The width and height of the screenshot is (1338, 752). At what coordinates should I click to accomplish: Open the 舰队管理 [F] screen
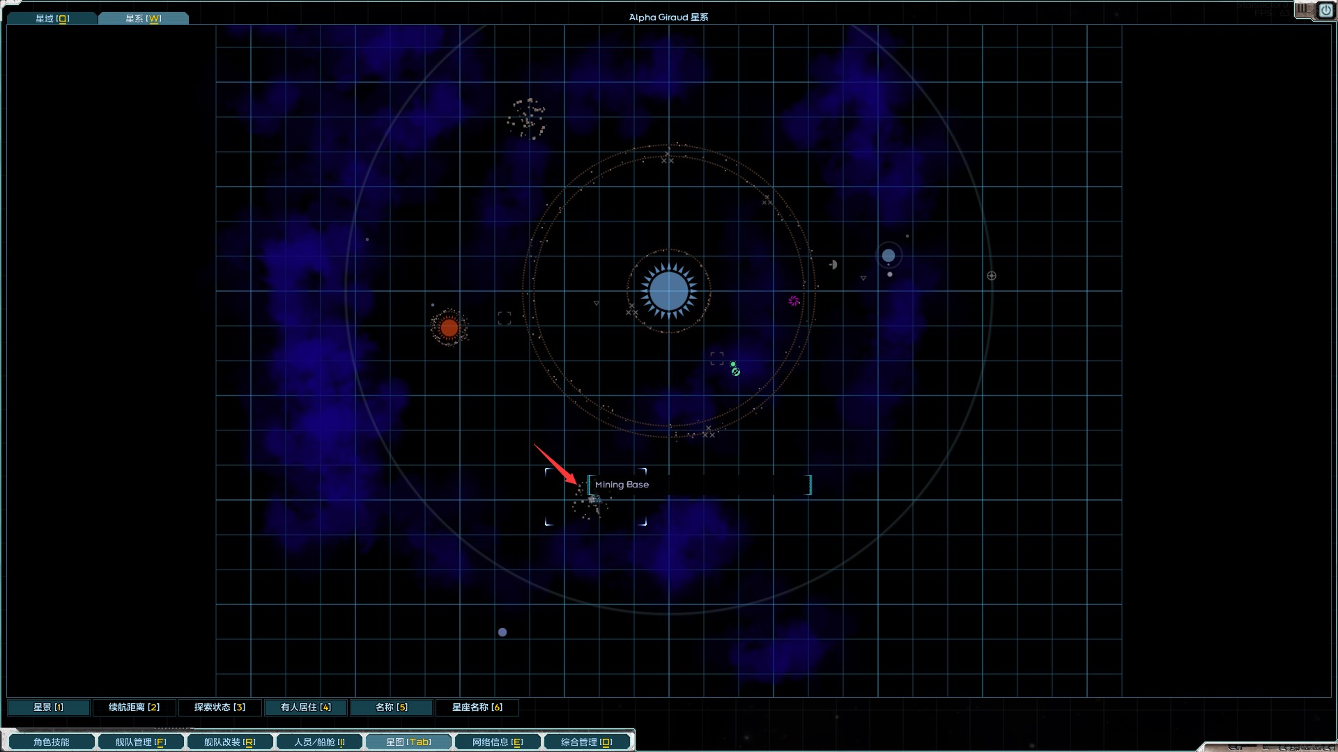[141, 742]
